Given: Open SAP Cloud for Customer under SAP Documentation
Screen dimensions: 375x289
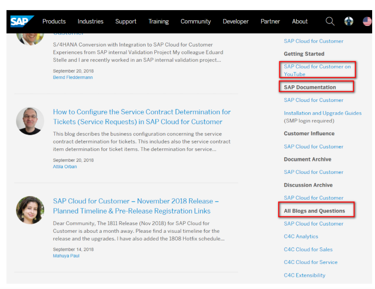Looking at the screenshot, I should click(x=313, y=100).
